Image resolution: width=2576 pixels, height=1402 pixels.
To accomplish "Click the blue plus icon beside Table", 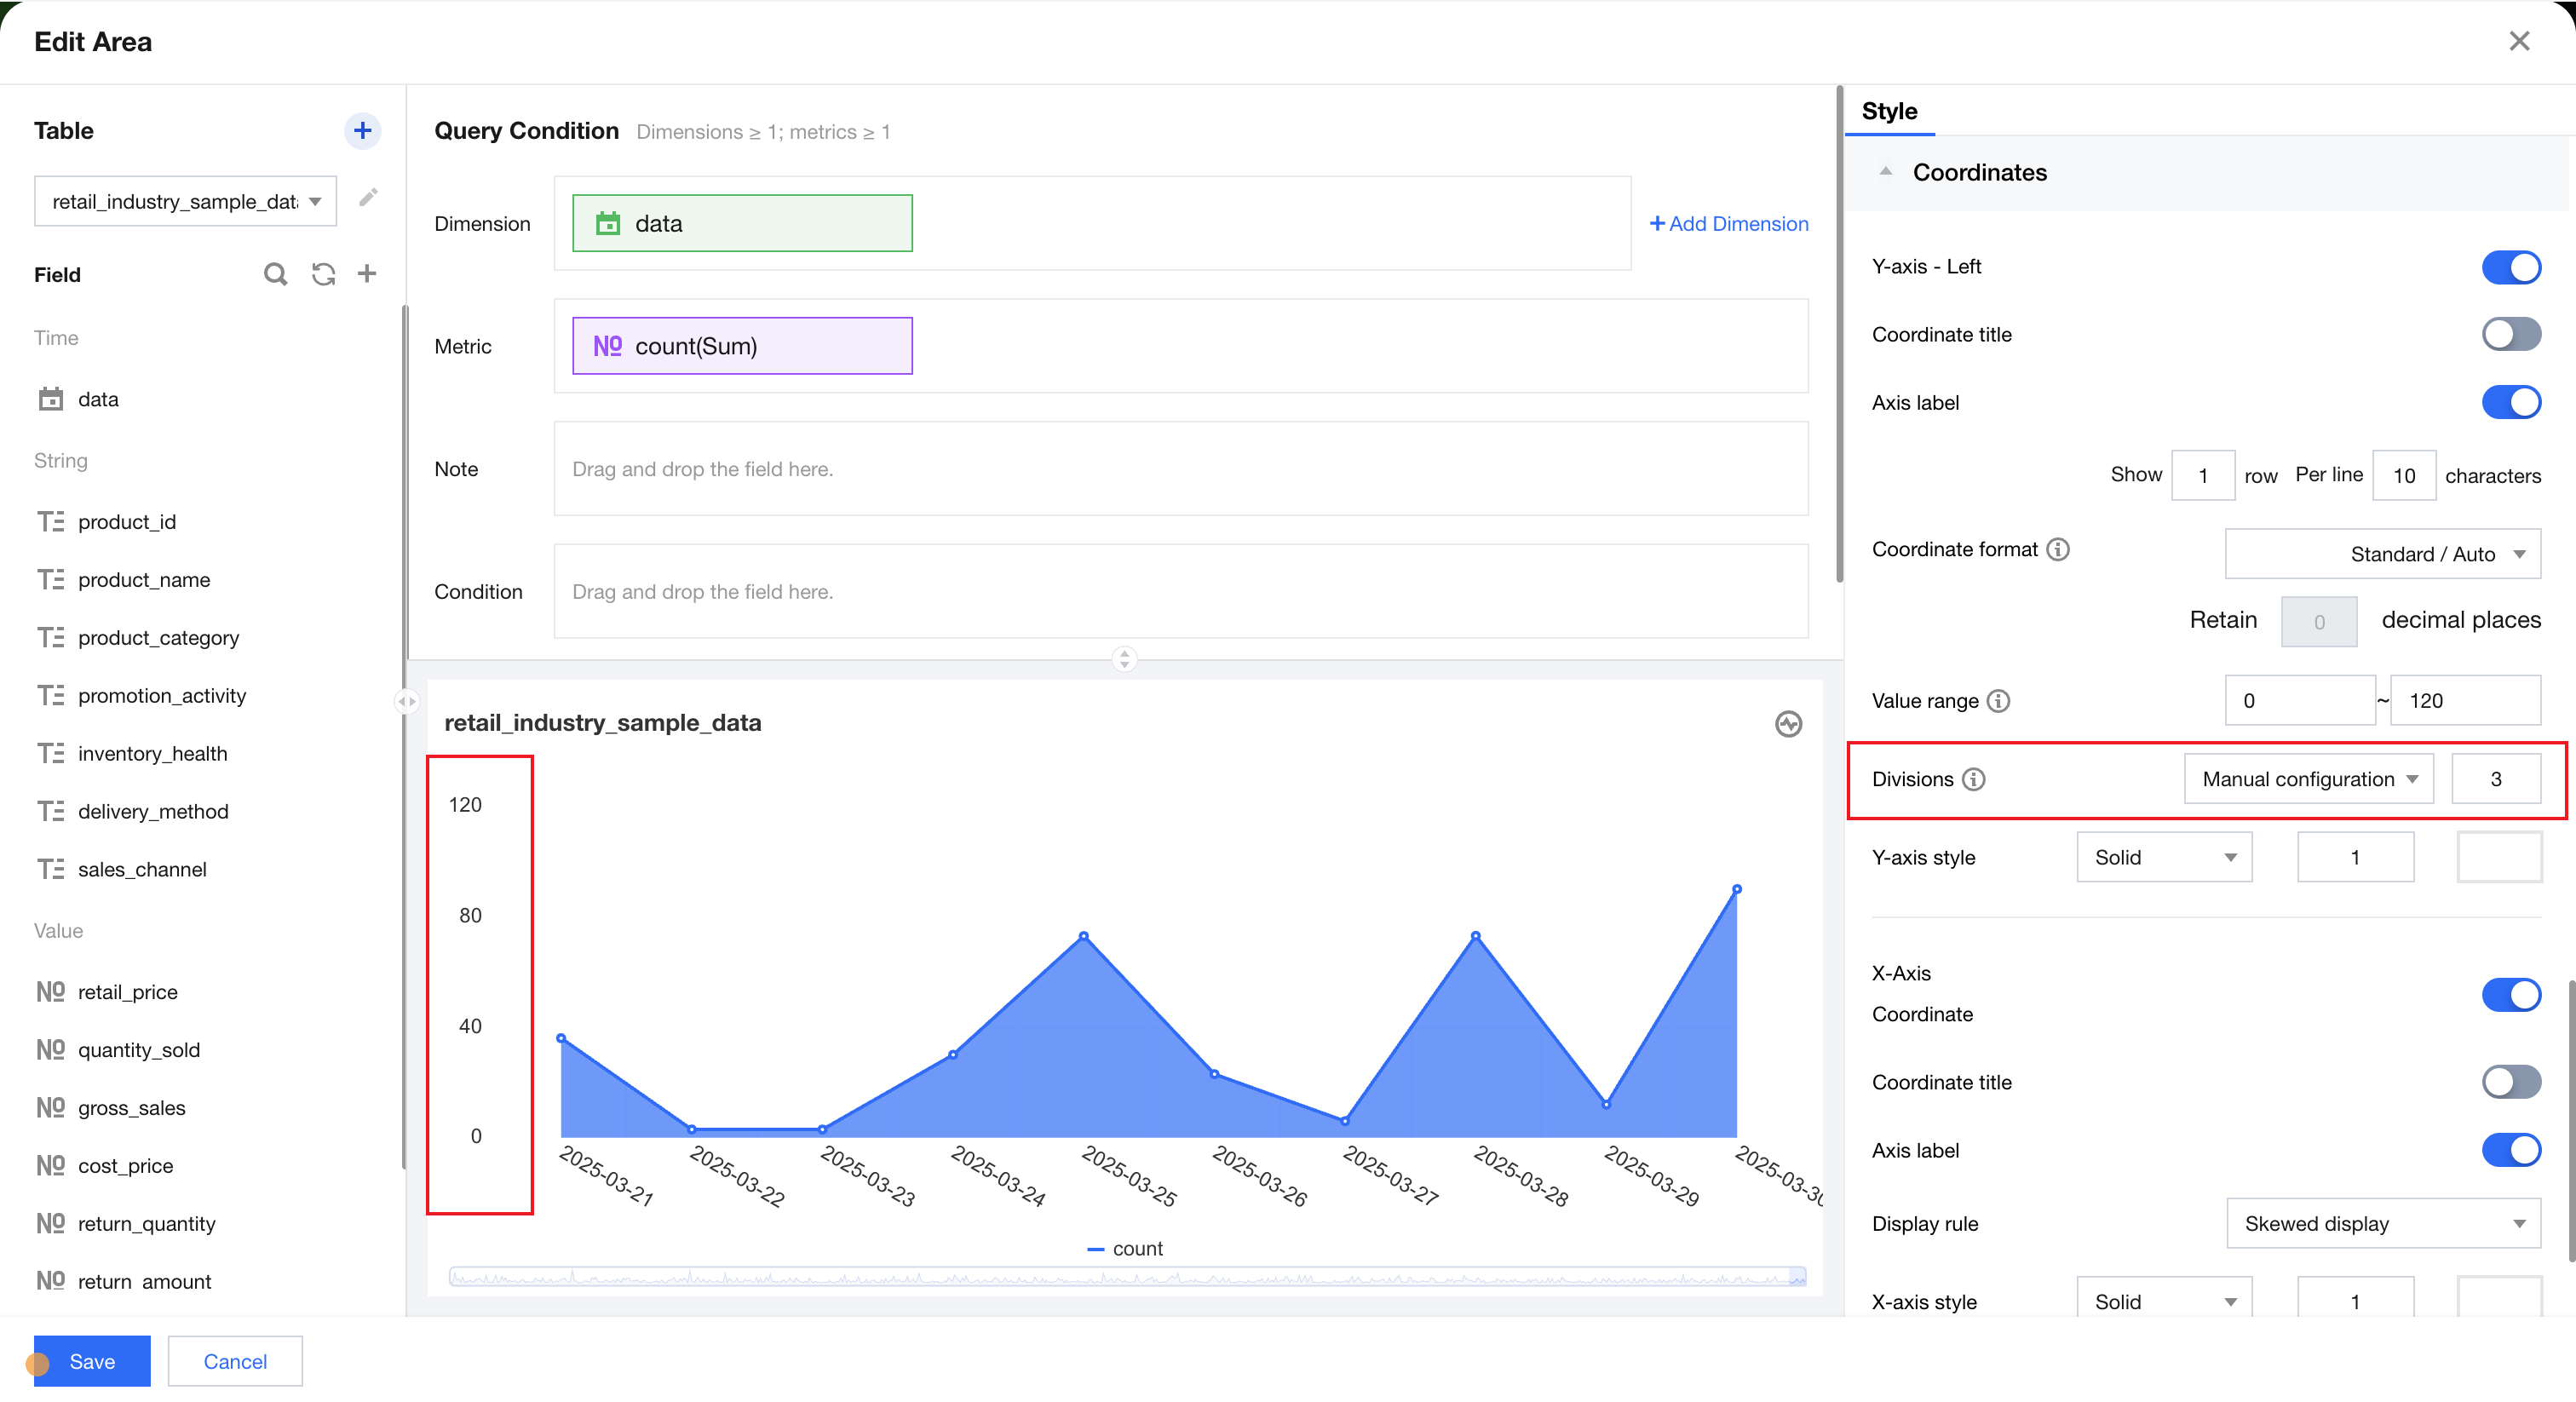I will (362, 131).
